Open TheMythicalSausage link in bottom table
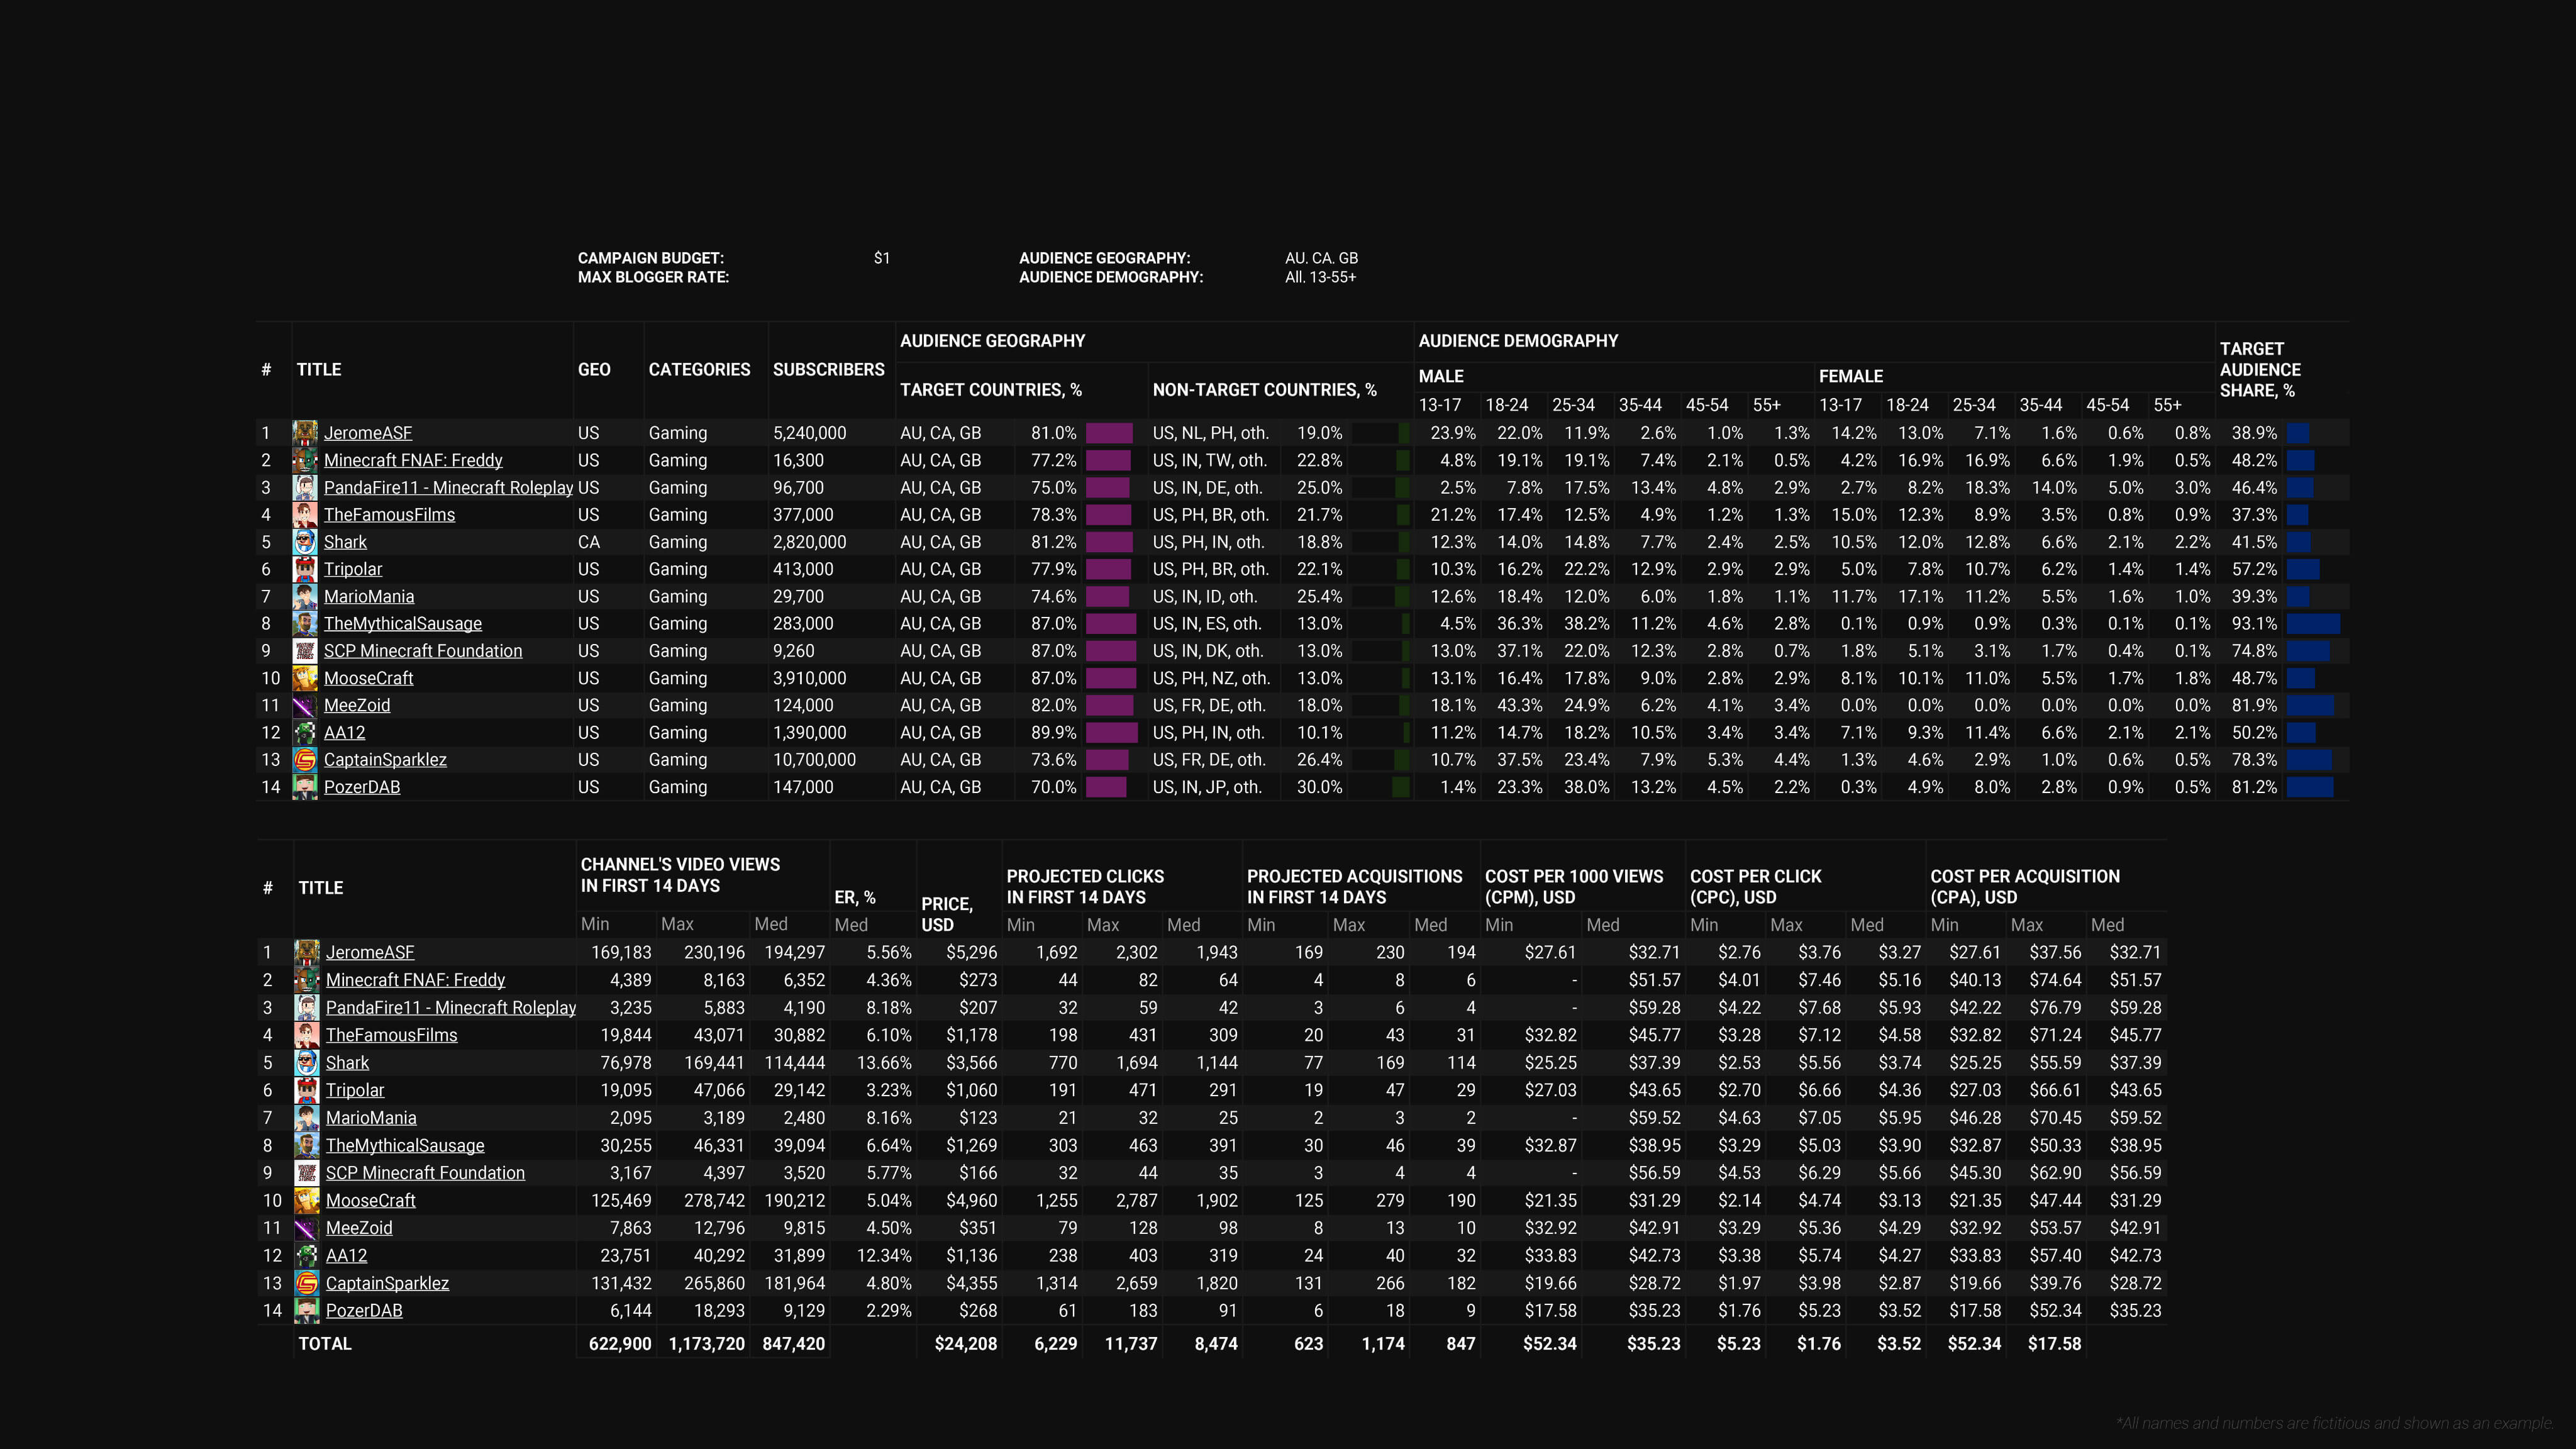2576x1449 pixels. 405,1145
